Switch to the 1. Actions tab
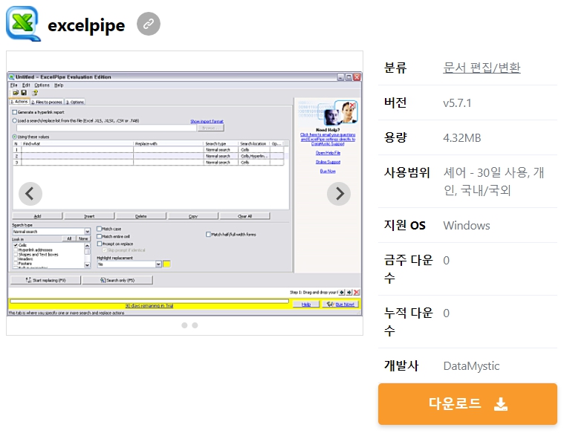The image size is (564, 436). [x=19, y=102]
